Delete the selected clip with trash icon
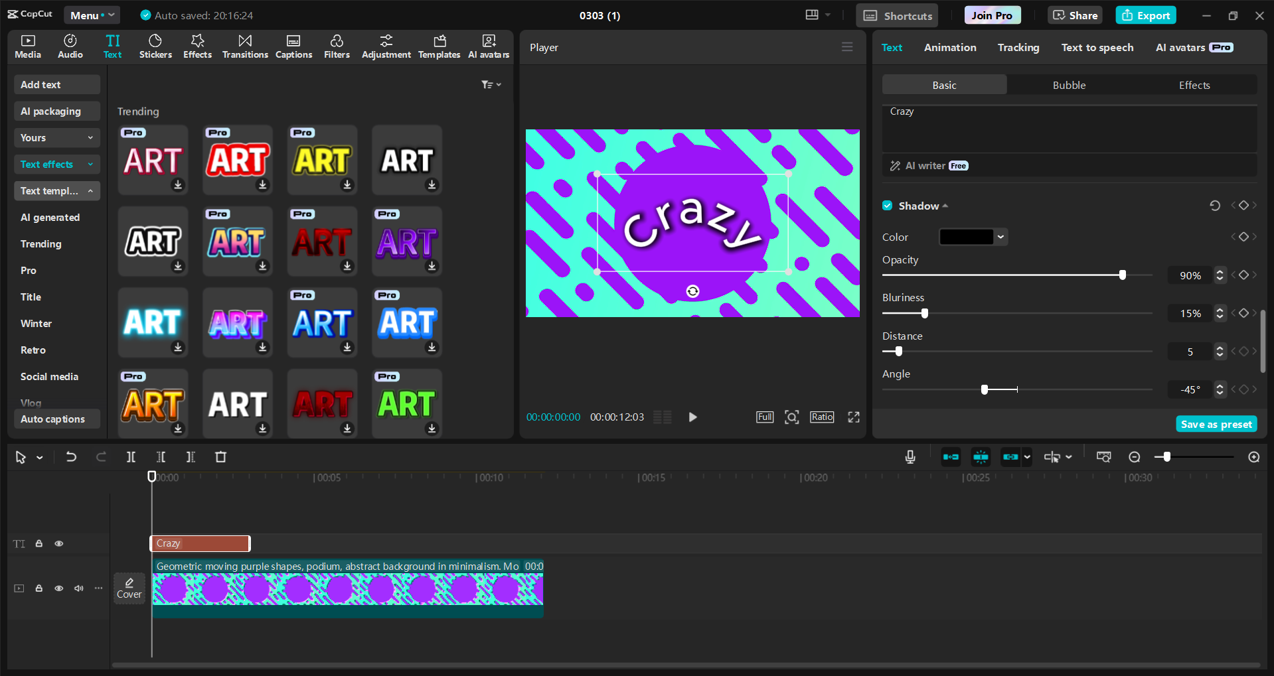 [x=221, y=457]
